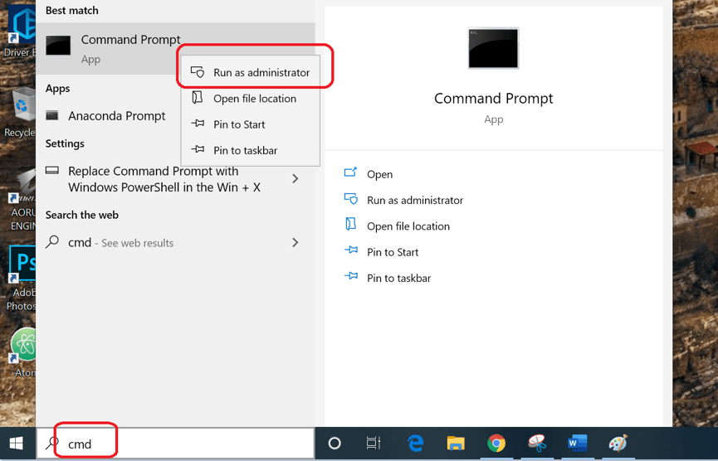Click Pin to taskbar in right pane

pyautogui.click(x=398, y=278)
